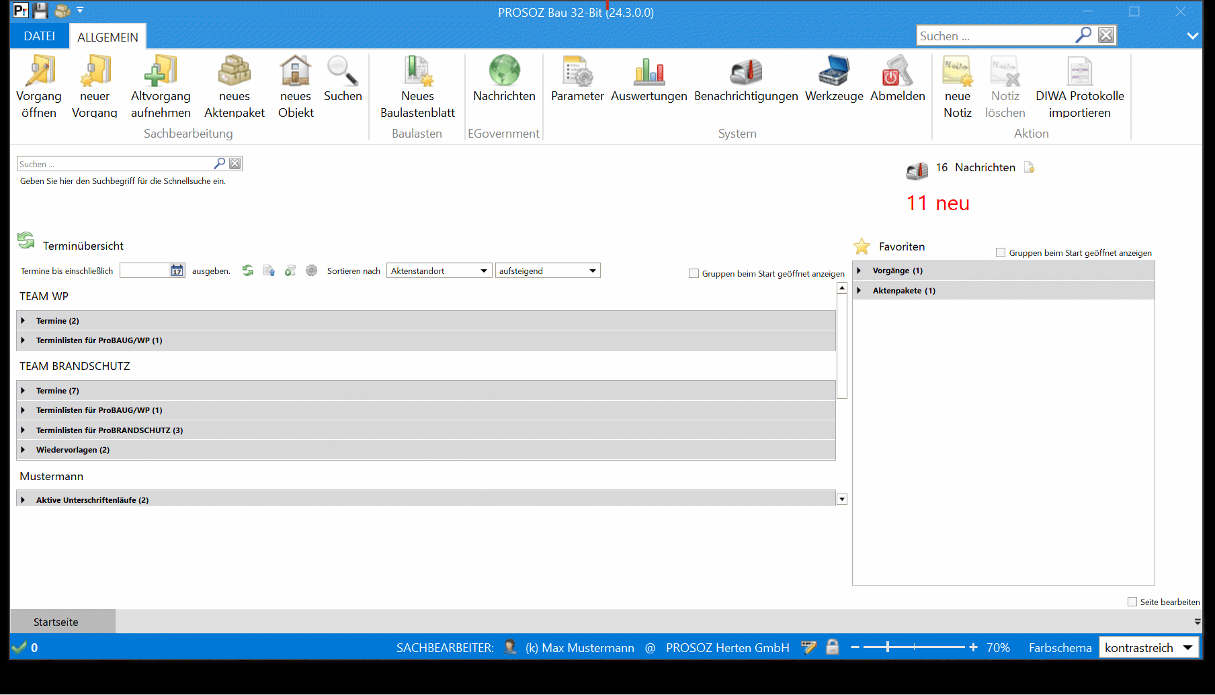Viewport: 1215px width, 695px height.
Task: Run the Schnellsuche magnifier button
Action: point(220,163)
